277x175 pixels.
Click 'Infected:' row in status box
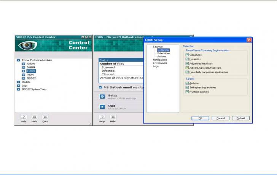point(108,71)
